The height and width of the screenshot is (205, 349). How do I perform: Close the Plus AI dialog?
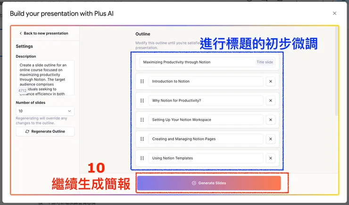(x=334, y=13)
